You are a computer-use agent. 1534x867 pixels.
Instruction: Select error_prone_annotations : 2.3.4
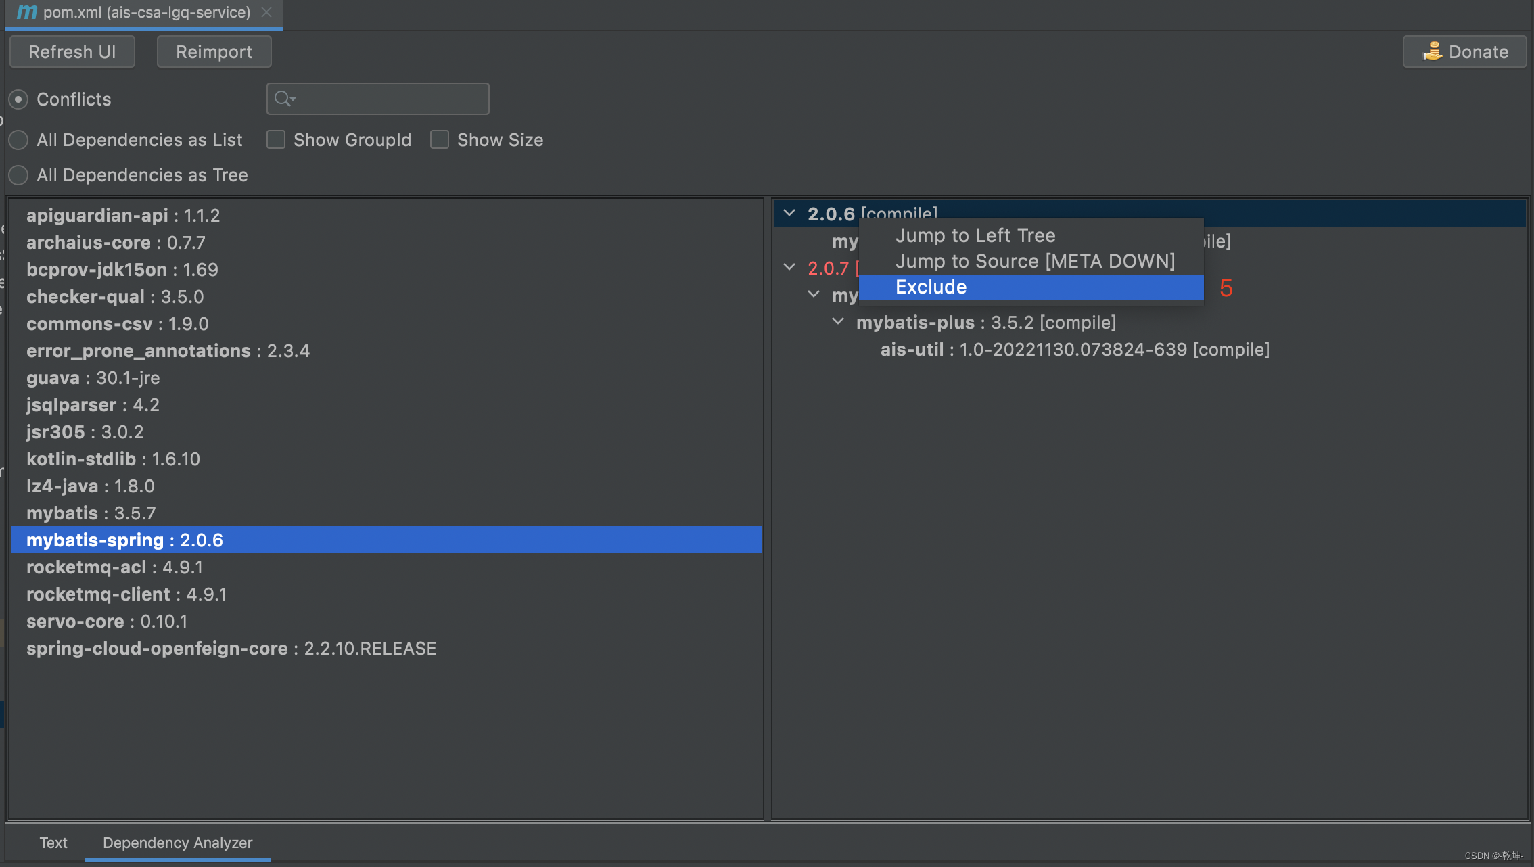coord(386,350)
